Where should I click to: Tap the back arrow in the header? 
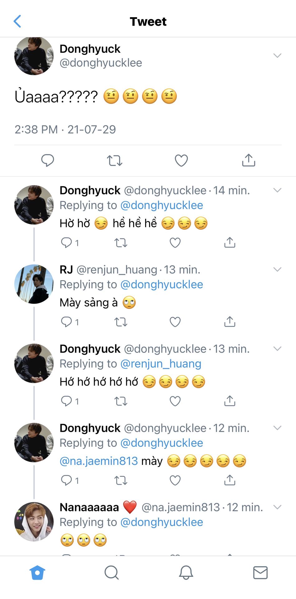pos(18,22)
